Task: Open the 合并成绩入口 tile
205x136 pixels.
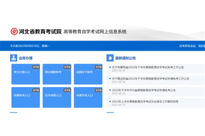Action: tap(57, 97)
